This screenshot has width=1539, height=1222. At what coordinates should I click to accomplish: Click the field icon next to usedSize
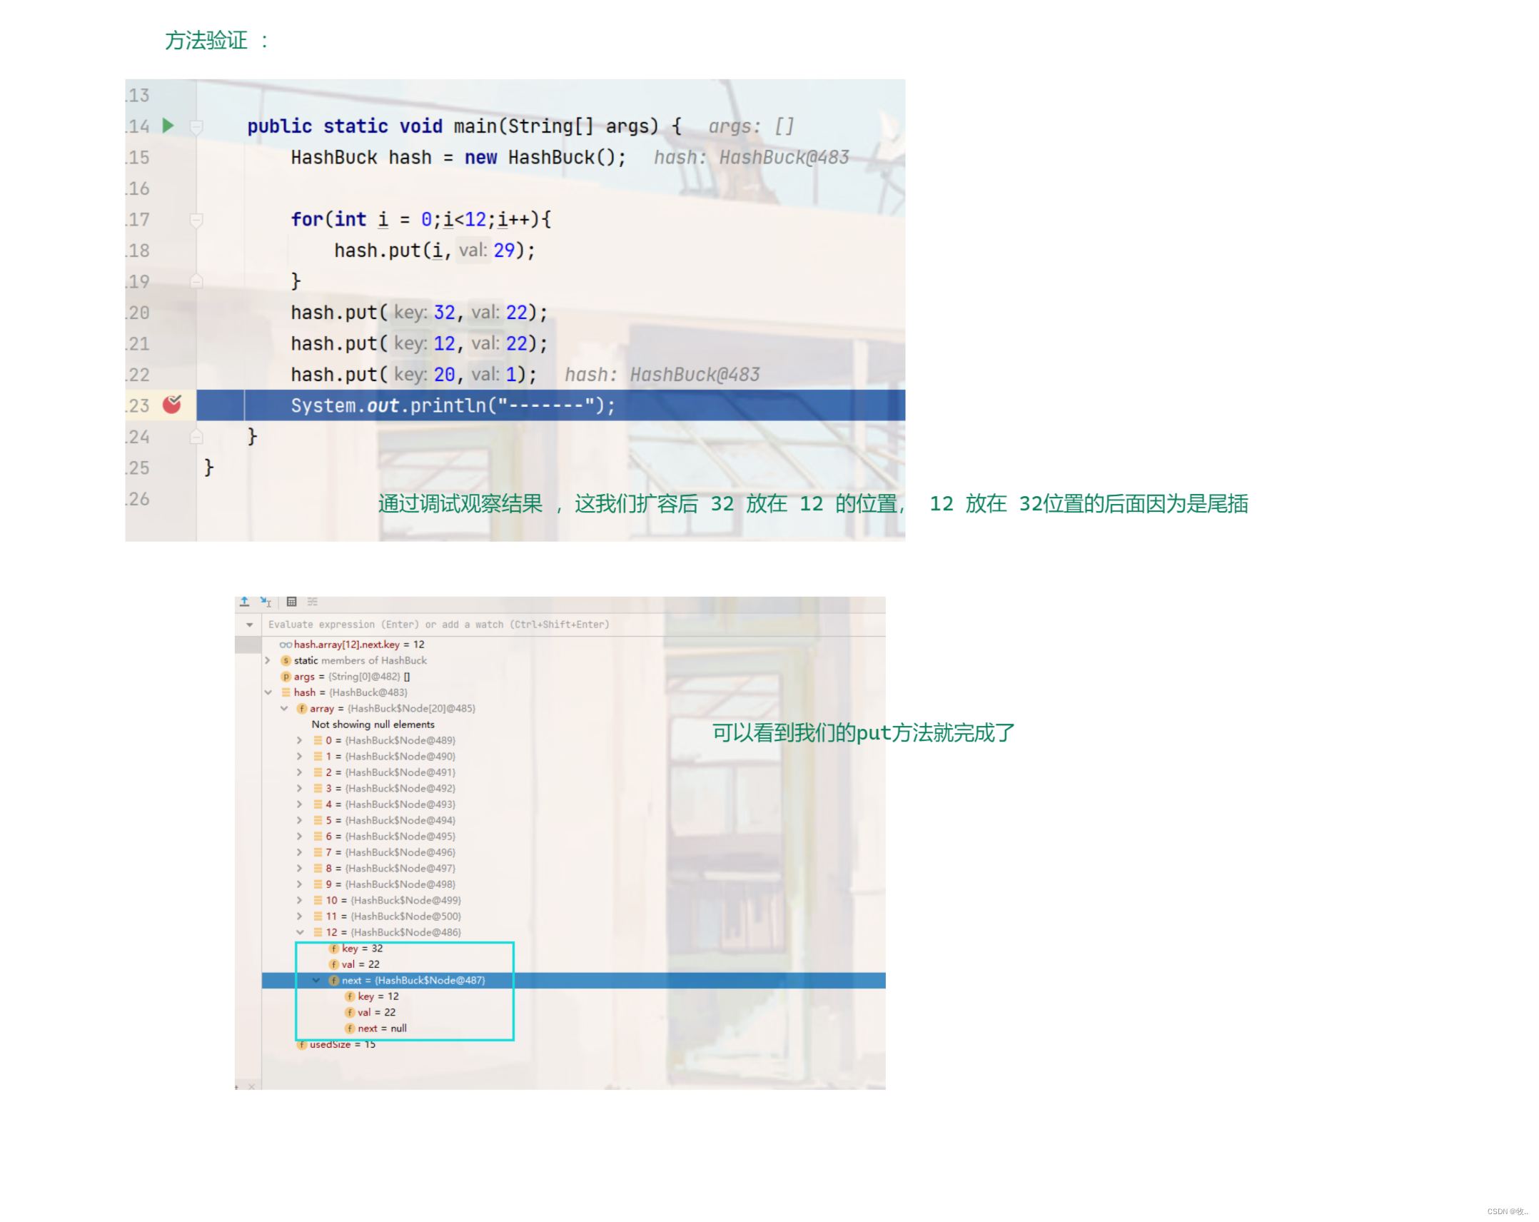pos(301,1044)
